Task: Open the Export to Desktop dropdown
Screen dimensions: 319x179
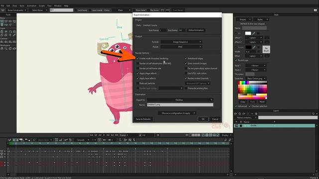Action: tap(180, 100)
